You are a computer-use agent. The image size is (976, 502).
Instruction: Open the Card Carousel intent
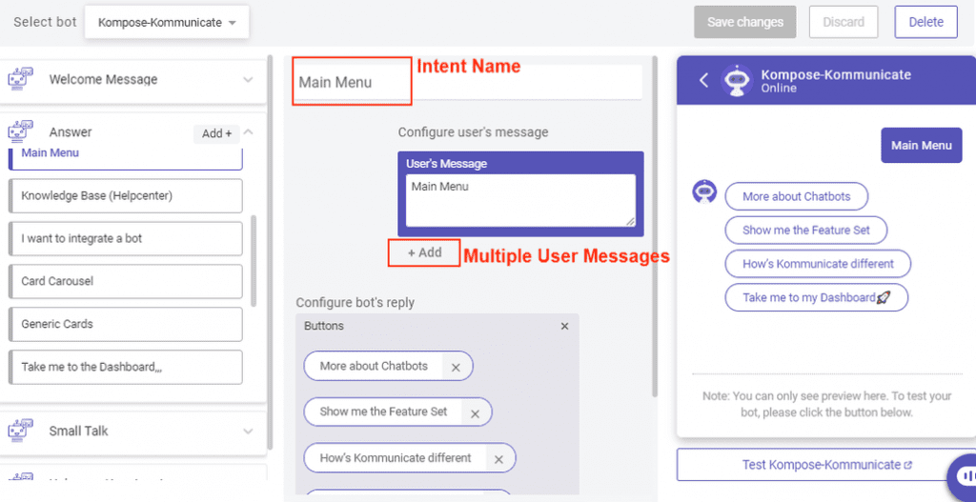pos(126,281)
